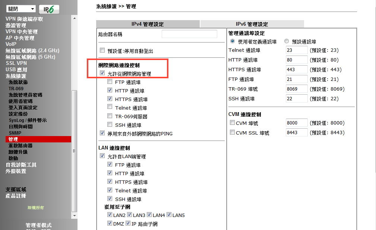The height and width of the screenshot is (230, 376).
Task: Expand 無線區域網路 (5 GHz) sidebar menu
Action: [30, 57]
